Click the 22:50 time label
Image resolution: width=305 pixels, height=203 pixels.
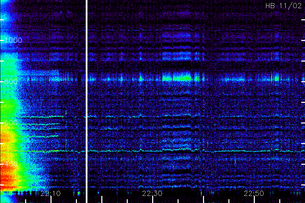coord(254,194)
